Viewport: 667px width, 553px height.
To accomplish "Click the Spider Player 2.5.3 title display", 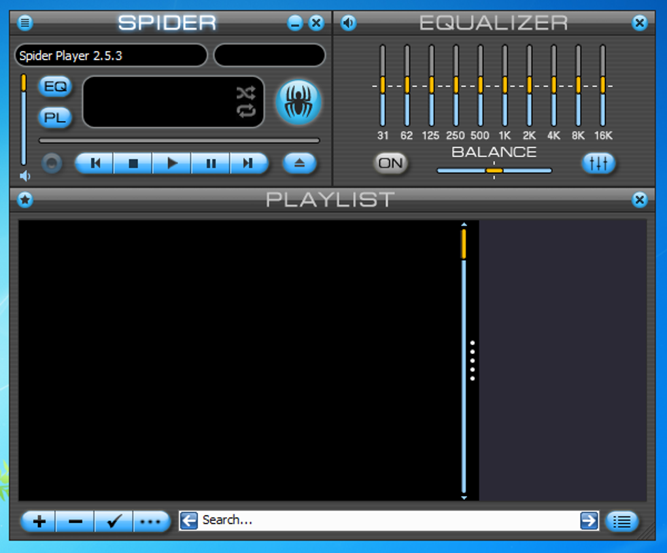I will [x=111, y=56].
